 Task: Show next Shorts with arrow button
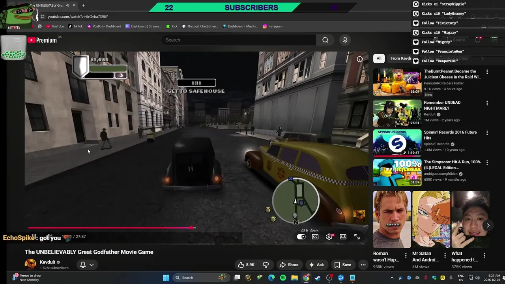[x=488, y=226]
